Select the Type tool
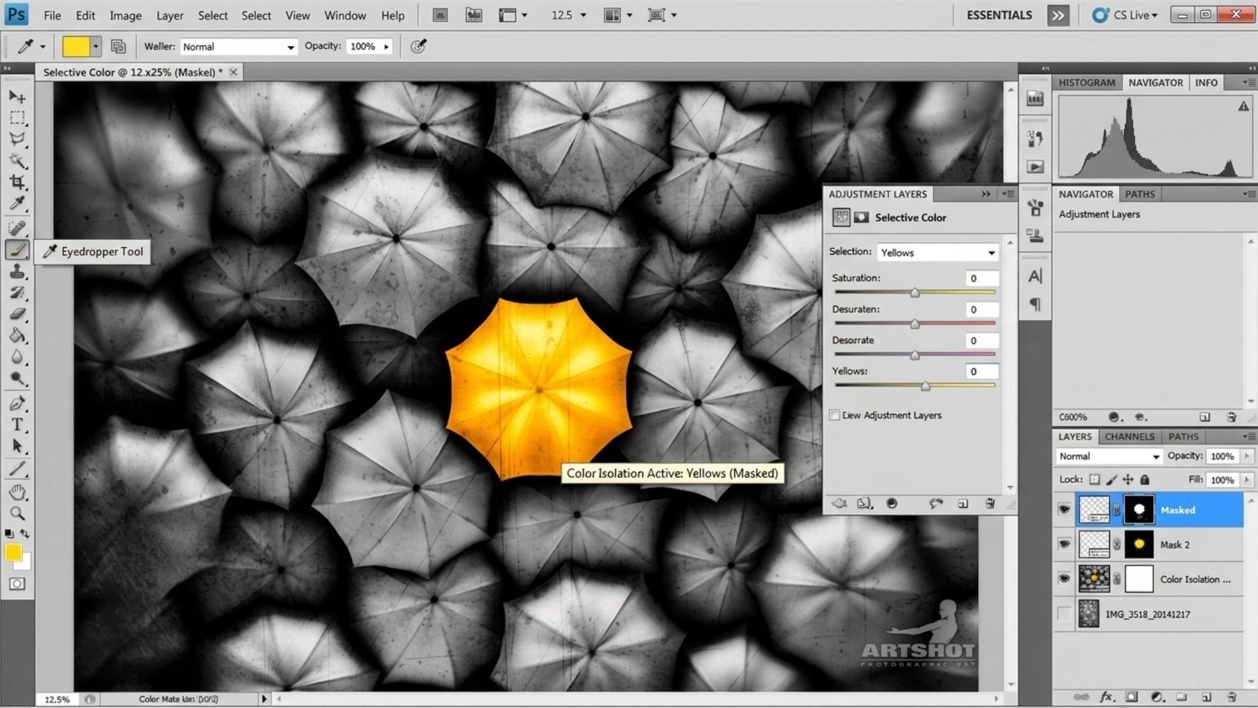The image size is (1258, 708). pos(17,425)
